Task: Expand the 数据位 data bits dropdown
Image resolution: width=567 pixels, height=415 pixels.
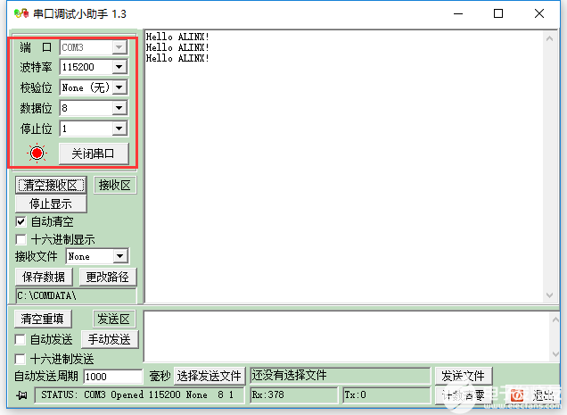Action: click(119, 108)
